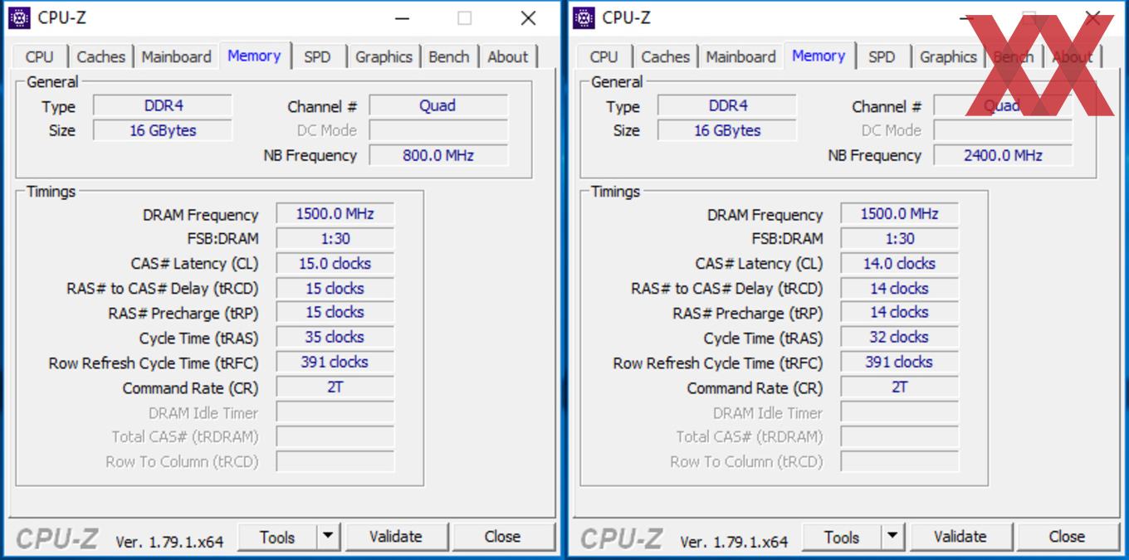Click Channel # field Quad in left window
The width and height of the screenshot is (1129, 560).
[x=437, y=105]
